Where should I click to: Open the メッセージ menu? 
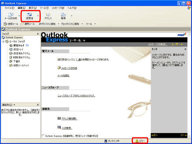(58, 8)
